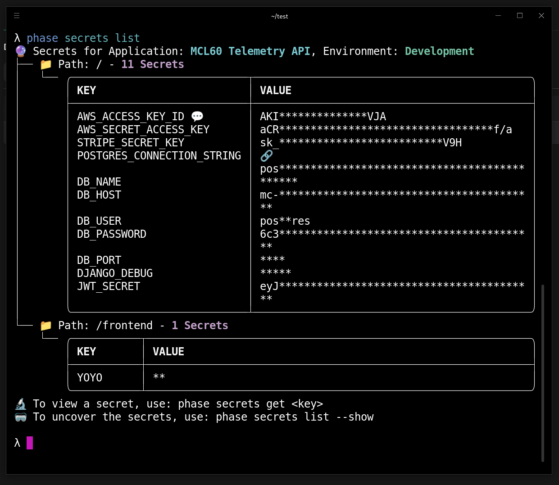Click the link chain icon under STRIPE value
Screen dimensions: 559x485
(x=267, y=156)
